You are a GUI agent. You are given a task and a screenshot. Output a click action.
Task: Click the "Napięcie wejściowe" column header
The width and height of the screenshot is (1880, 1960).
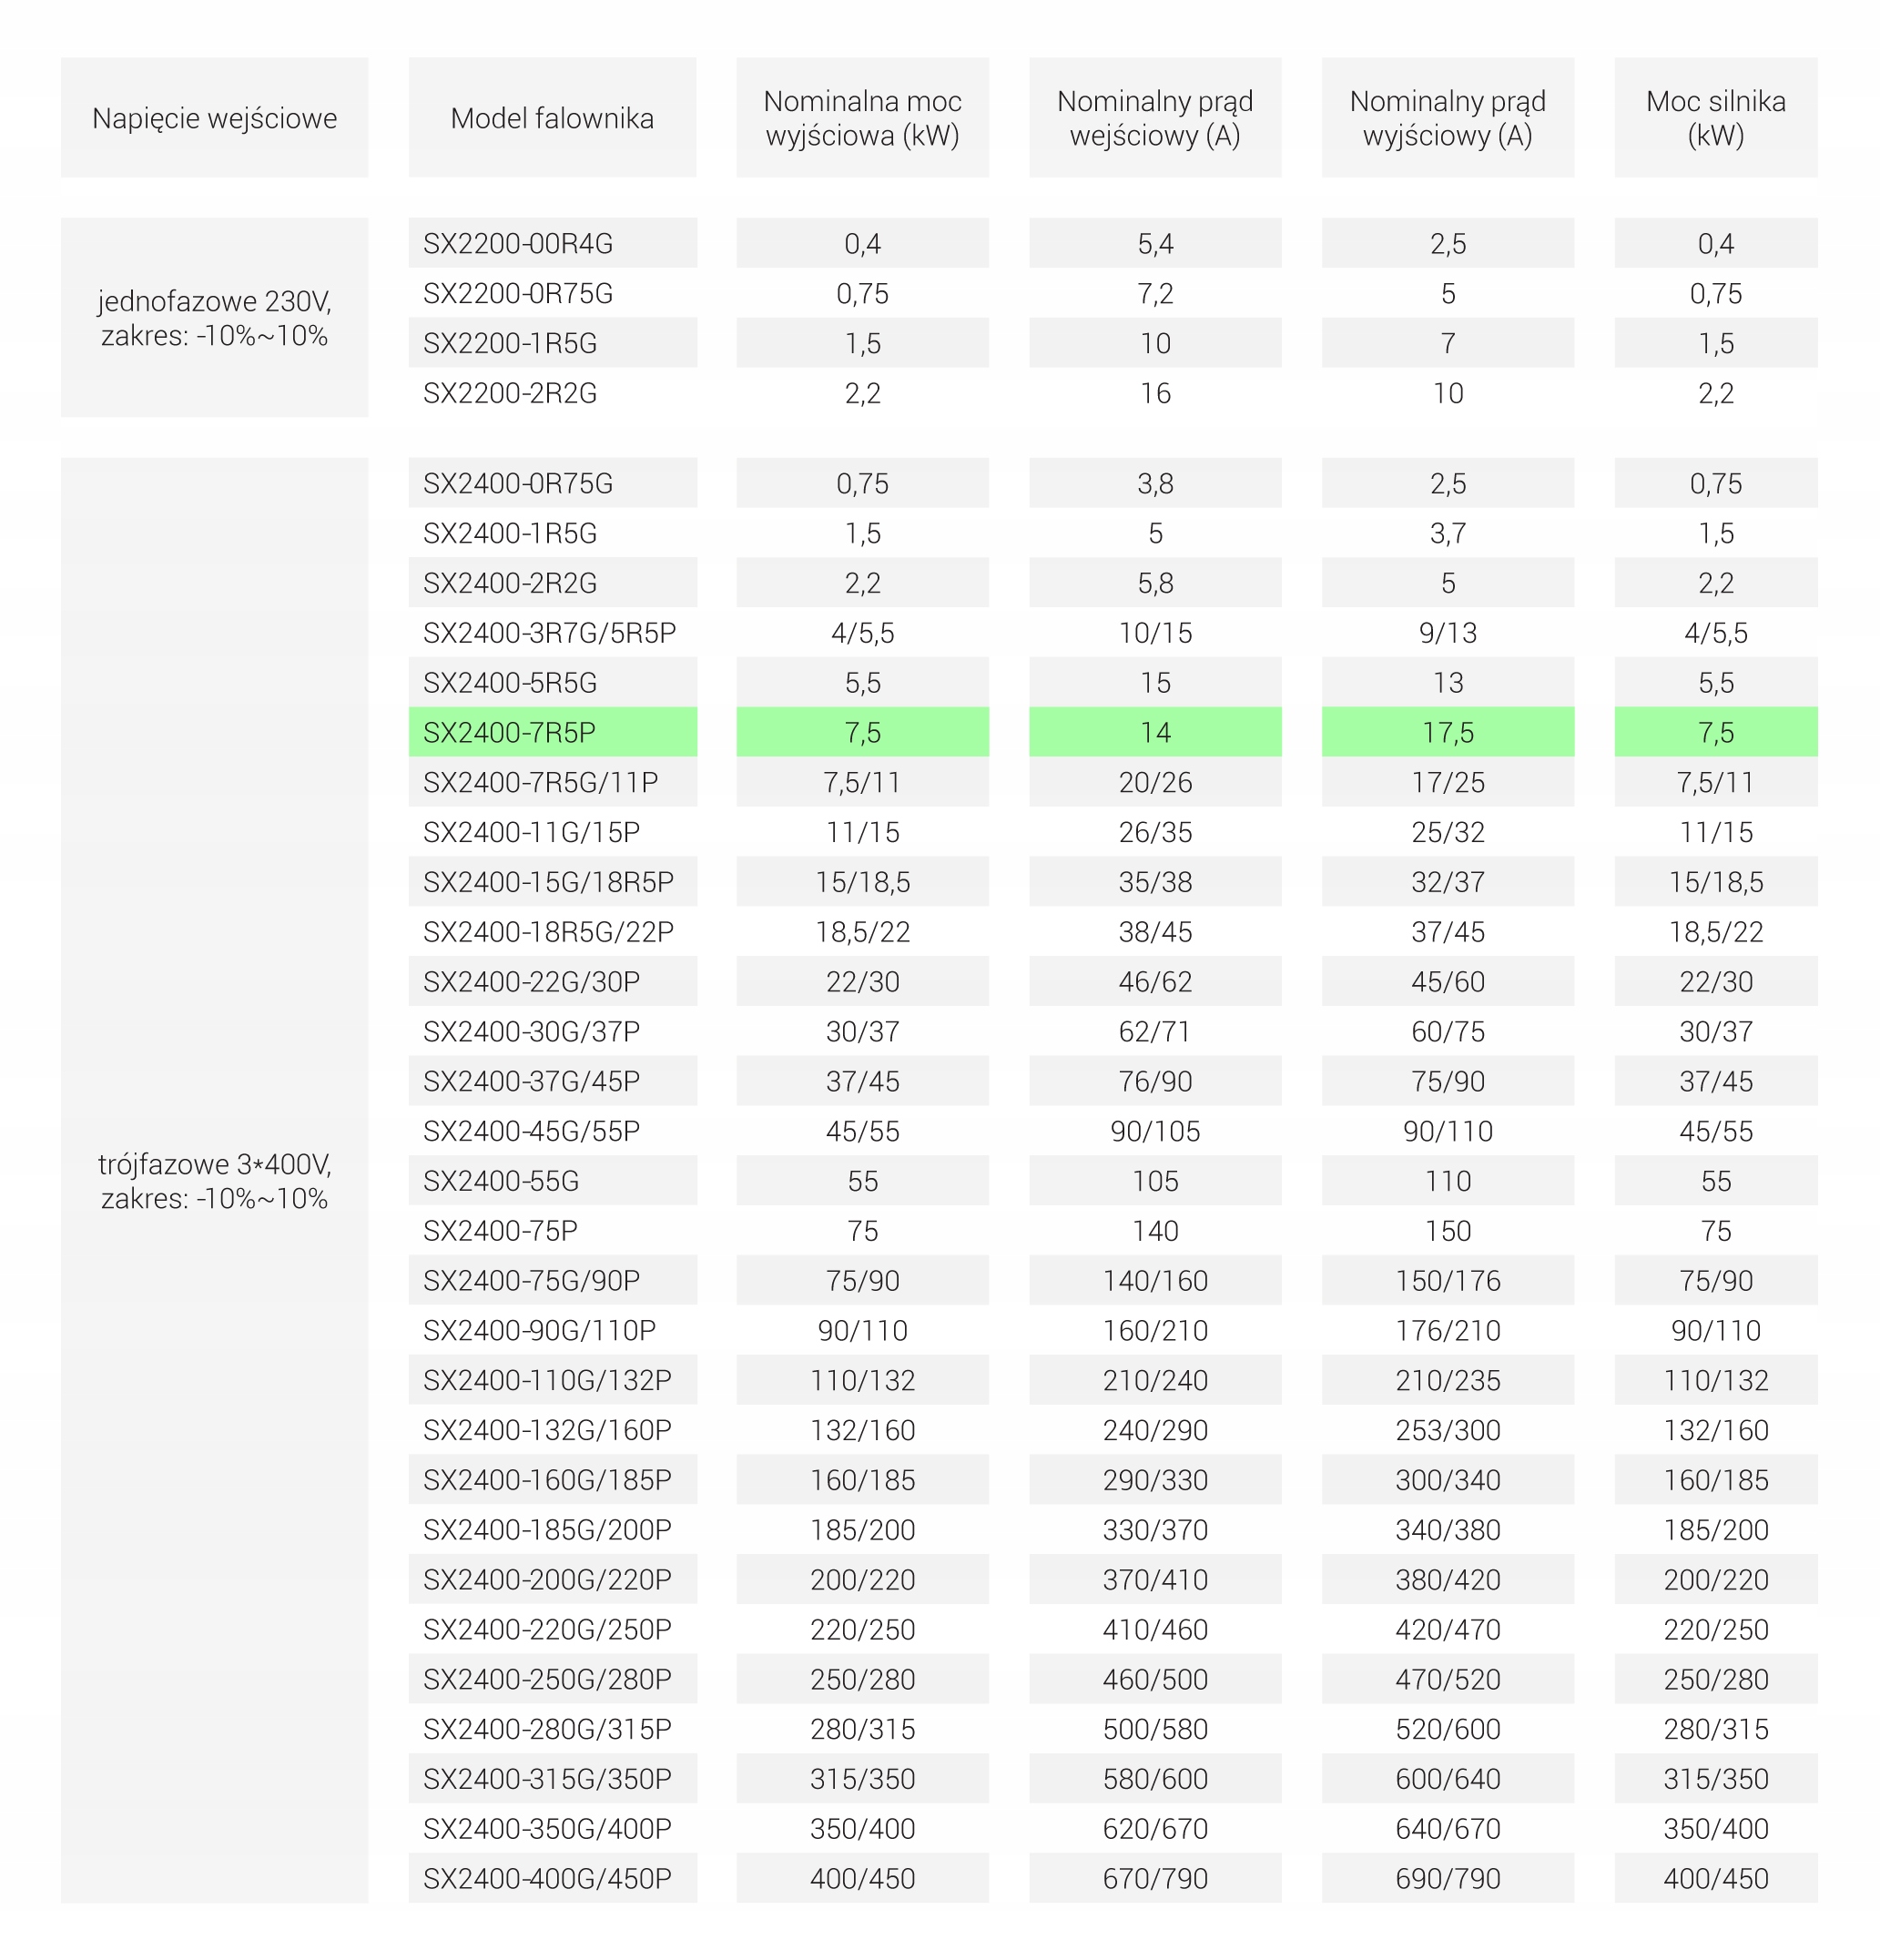(214, 118)
